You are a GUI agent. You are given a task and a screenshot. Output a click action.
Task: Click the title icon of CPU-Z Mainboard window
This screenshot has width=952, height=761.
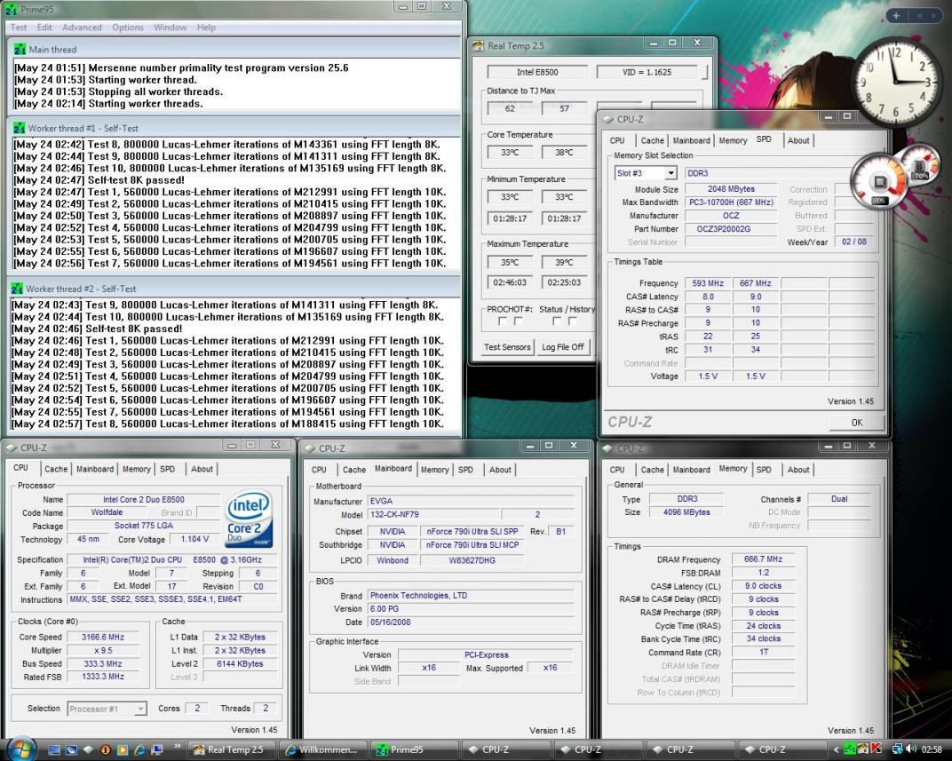pyautogui.click(x=310, y=448)
